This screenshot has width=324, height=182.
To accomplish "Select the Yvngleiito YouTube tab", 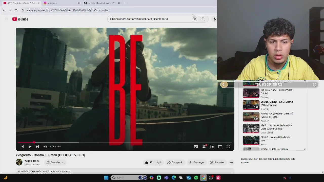I will (21, 3).
